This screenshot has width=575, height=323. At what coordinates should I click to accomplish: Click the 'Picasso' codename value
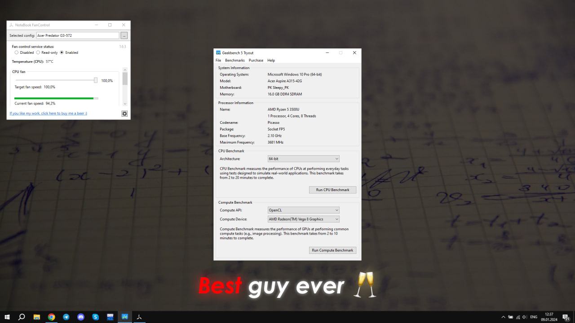click(x=274, y=122)
